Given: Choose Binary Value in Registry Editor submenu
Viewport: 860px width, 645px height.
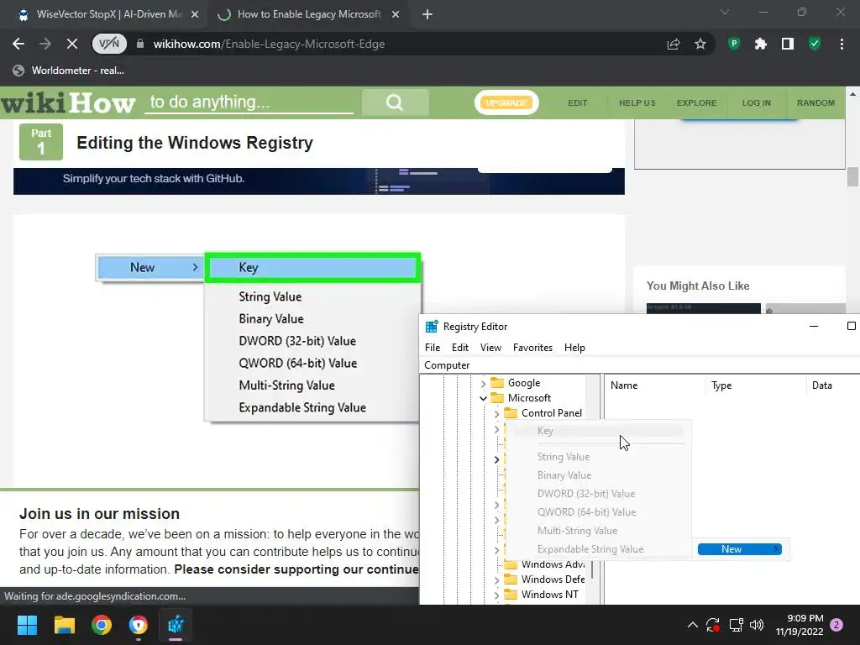Looking at the screenshot, I should [x=598, y=475].
